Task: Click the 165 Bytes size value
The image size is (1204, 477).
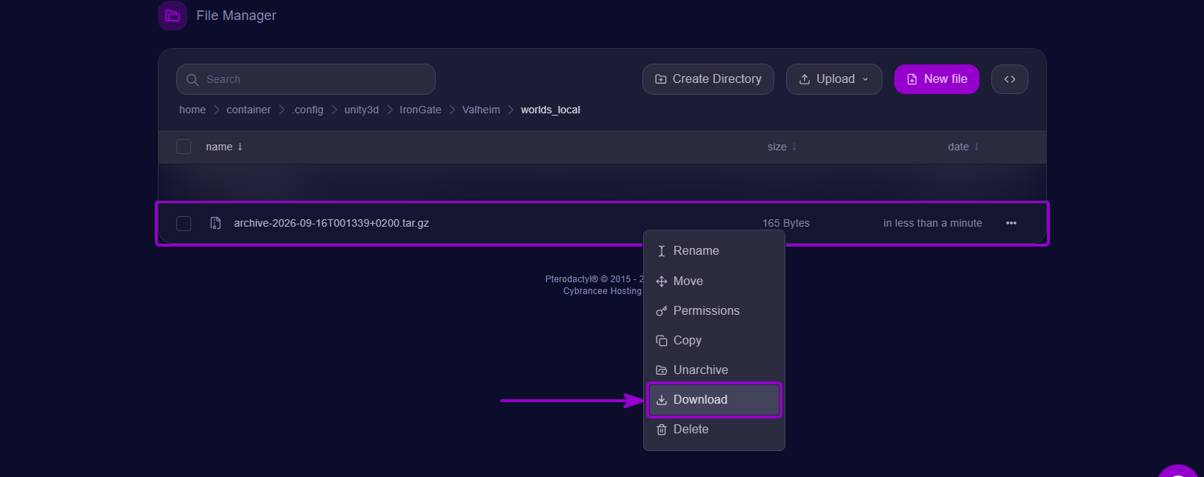Action: tap(786, 223)
